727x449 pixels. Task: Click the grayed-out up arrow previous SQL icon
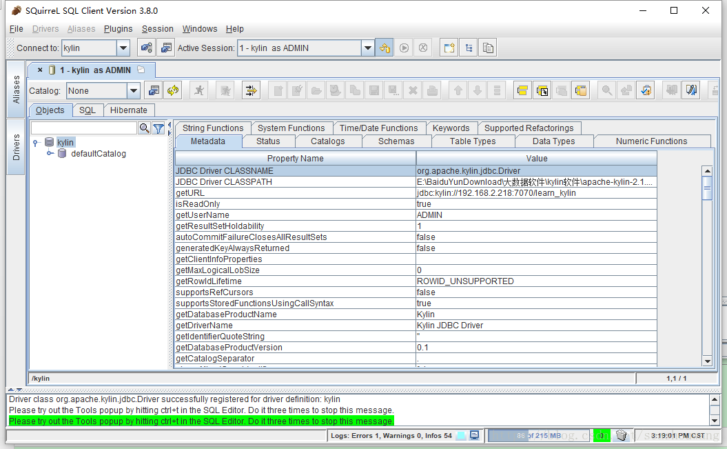click(x=458, y=90)
